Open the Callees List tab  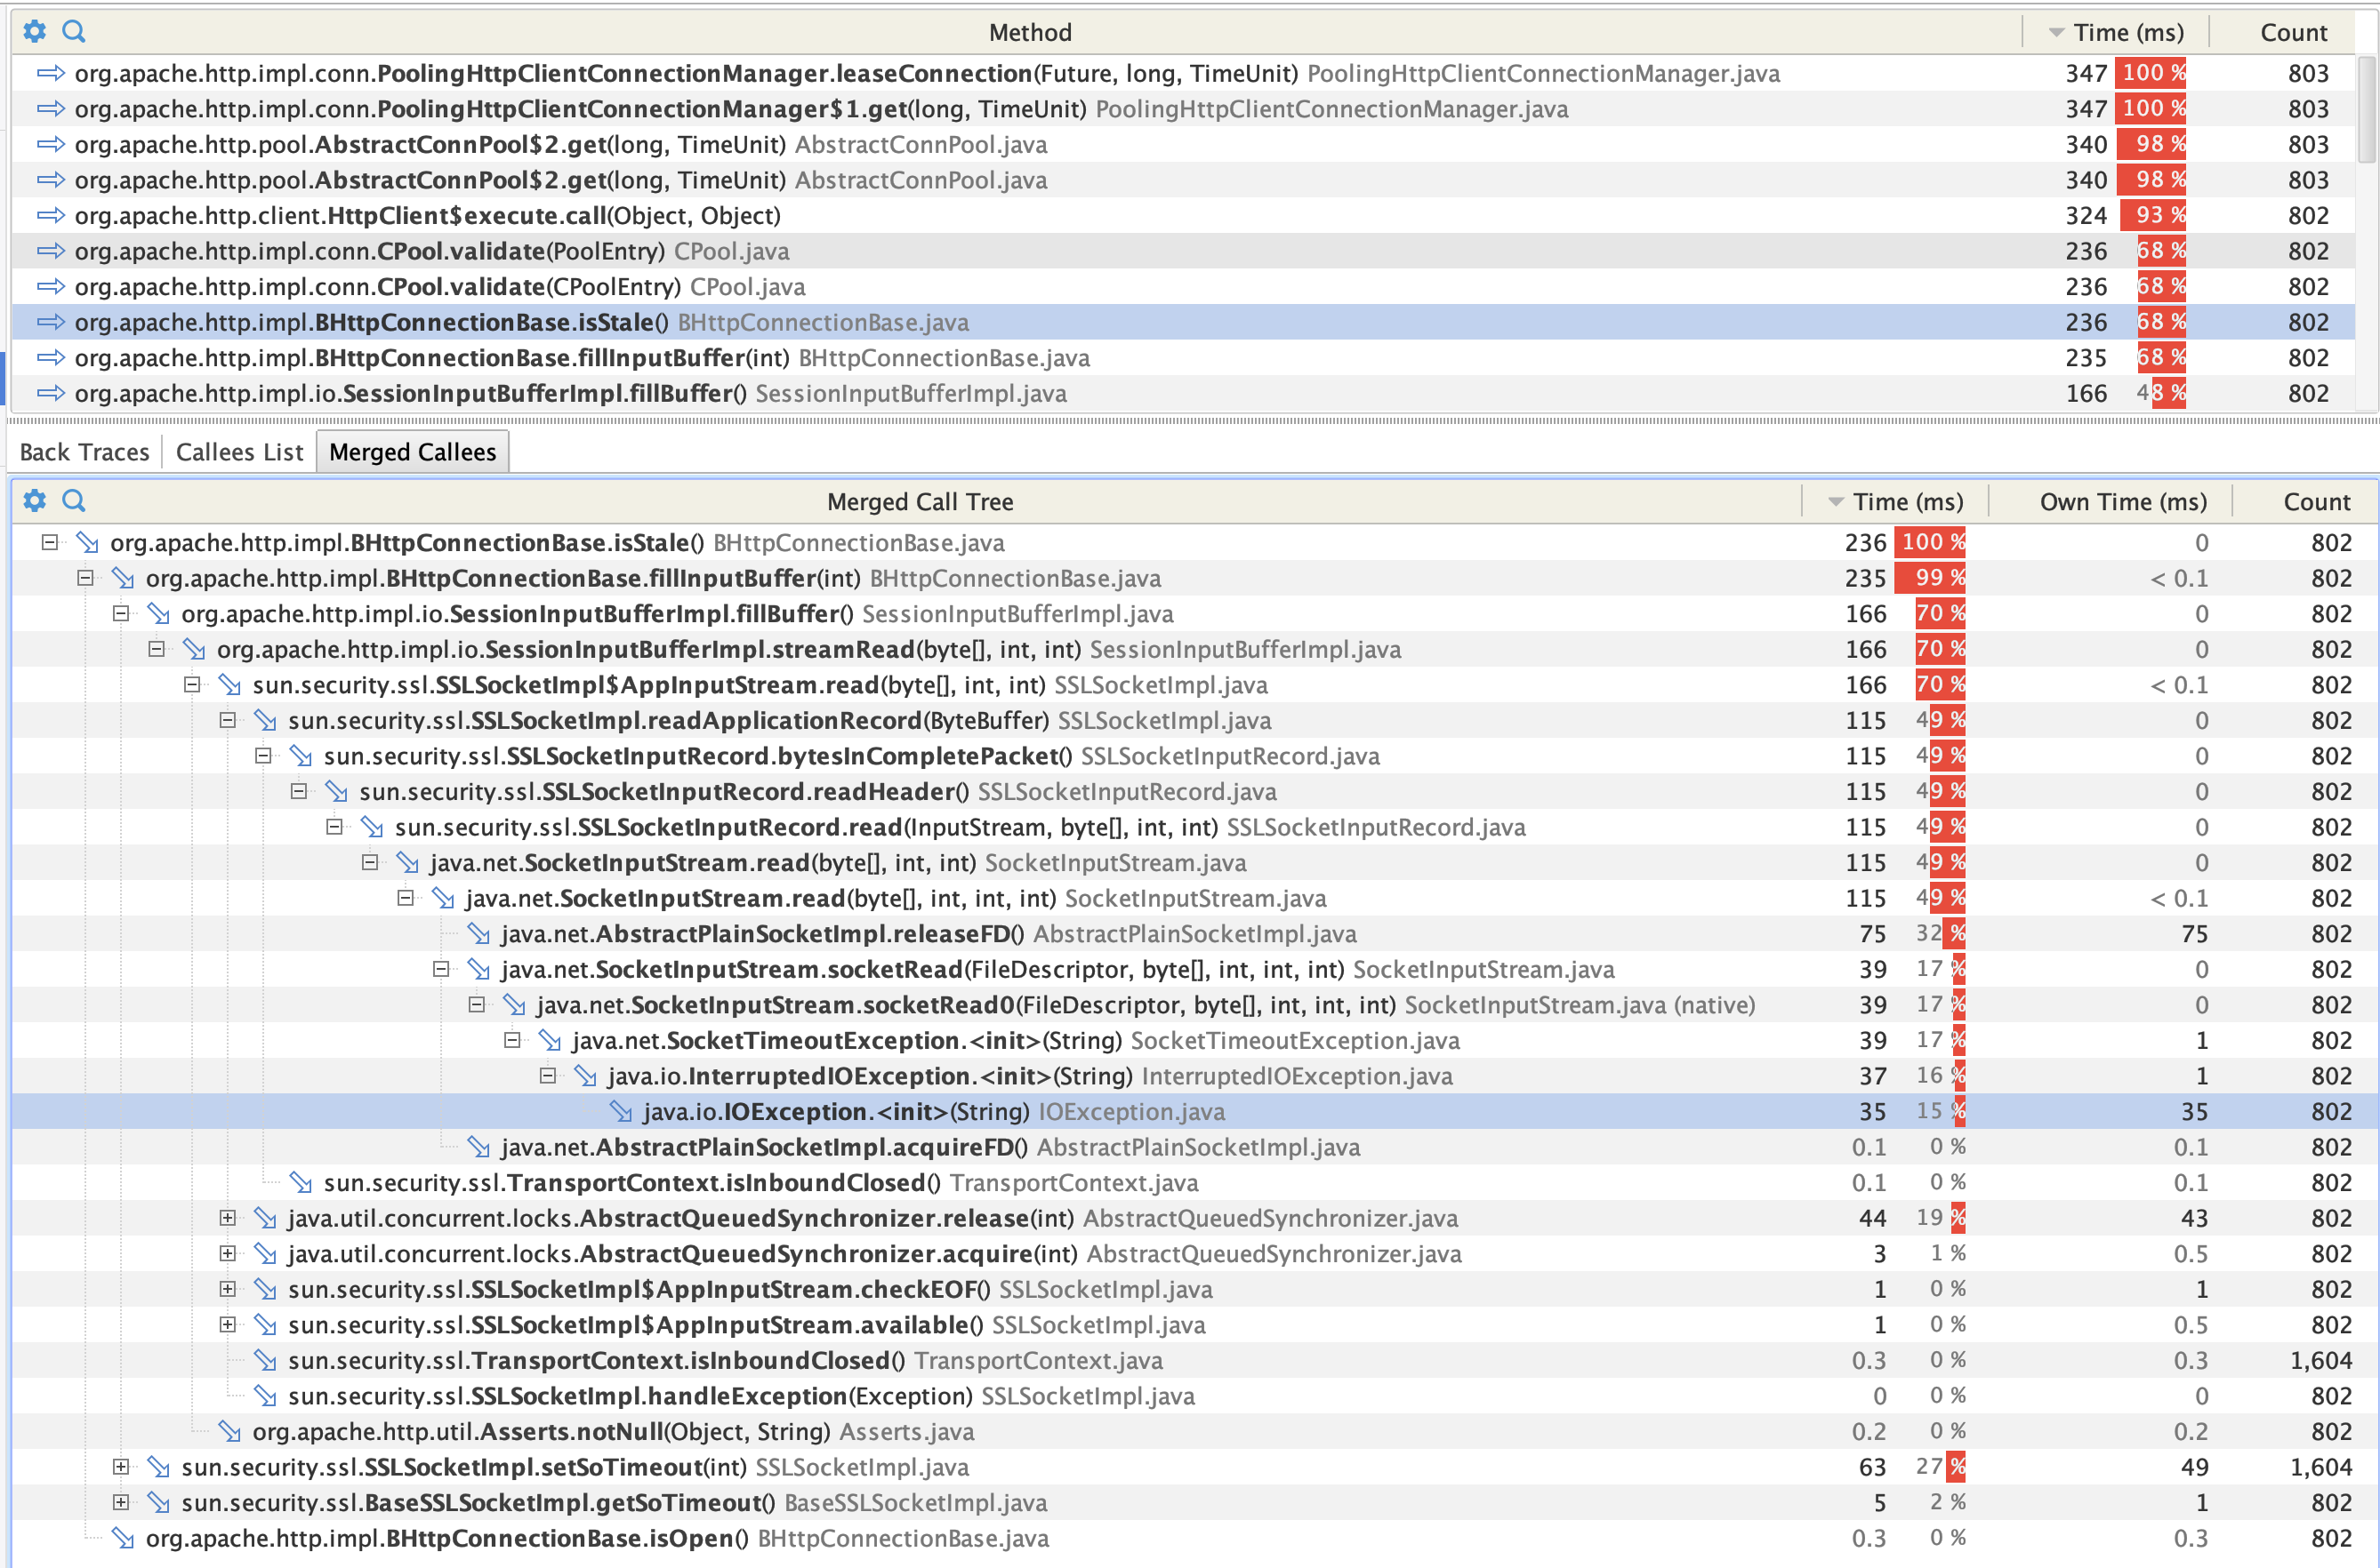click(239, 452)
